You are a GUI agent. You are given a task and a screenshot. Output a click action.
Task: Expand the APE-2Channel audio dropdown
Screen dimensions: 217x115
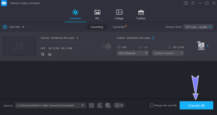[x=133, y=53]
